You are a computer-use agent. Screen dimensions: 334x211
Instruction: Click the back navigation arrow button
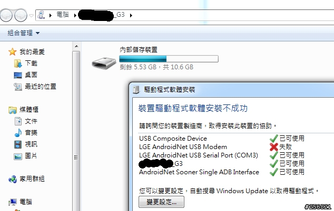point(6,15)
